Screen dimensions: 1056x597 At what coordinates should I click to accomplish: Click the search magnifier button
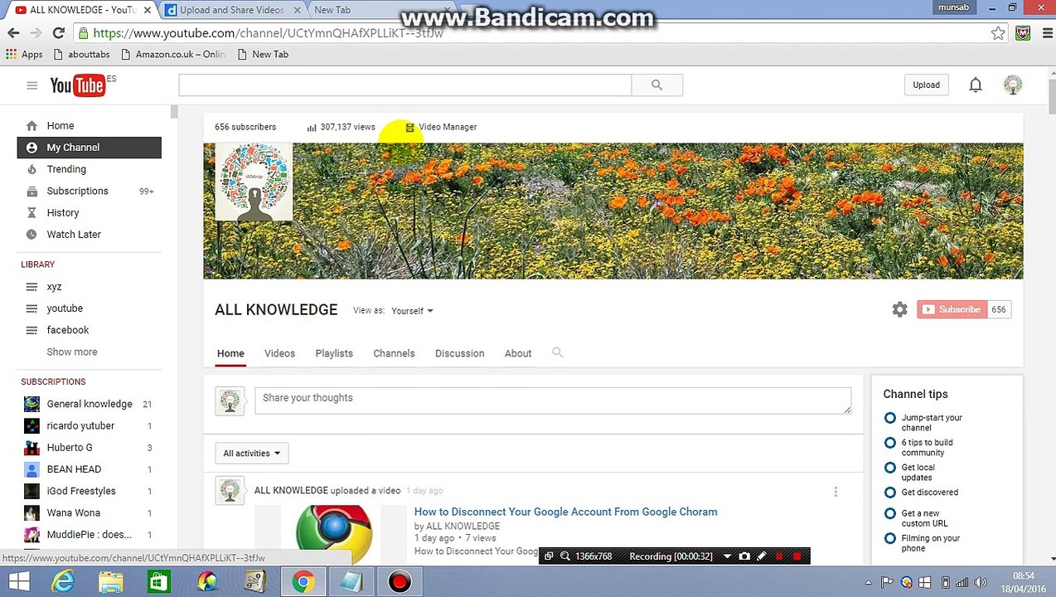coord(656,85)
